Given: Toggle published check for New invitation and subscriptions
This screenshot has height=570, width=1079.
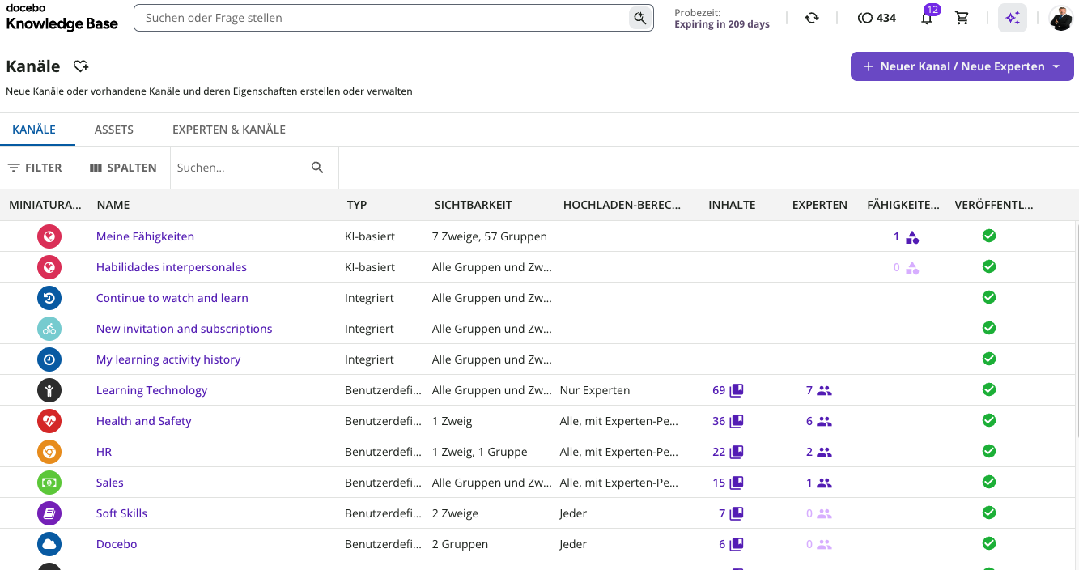Looking at the screenshot, I should [x=988, y=328].
